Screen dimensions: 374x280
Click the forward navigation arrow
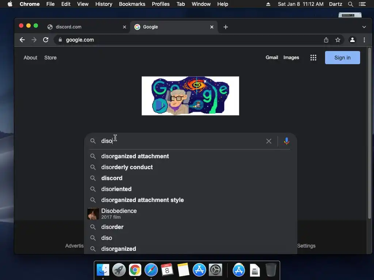[x=34, y=40]
